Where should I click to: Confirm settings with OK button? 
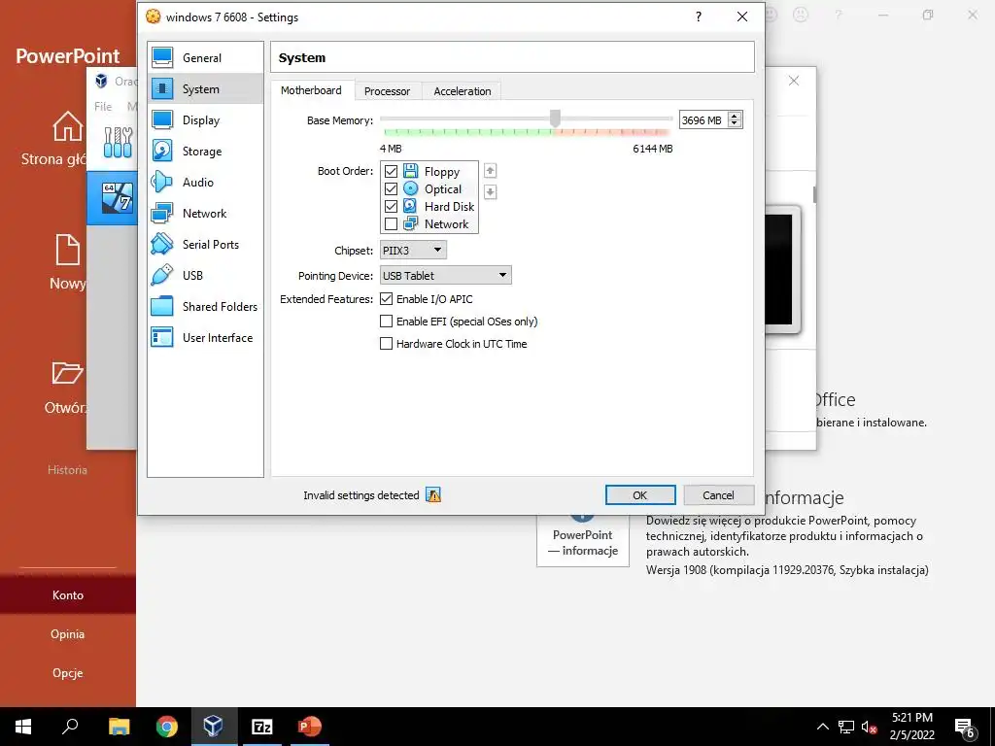pyautogui.click(x=640, y=494)
